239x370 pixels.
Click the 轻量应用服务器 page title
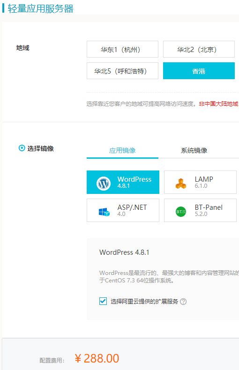[40, 8]
